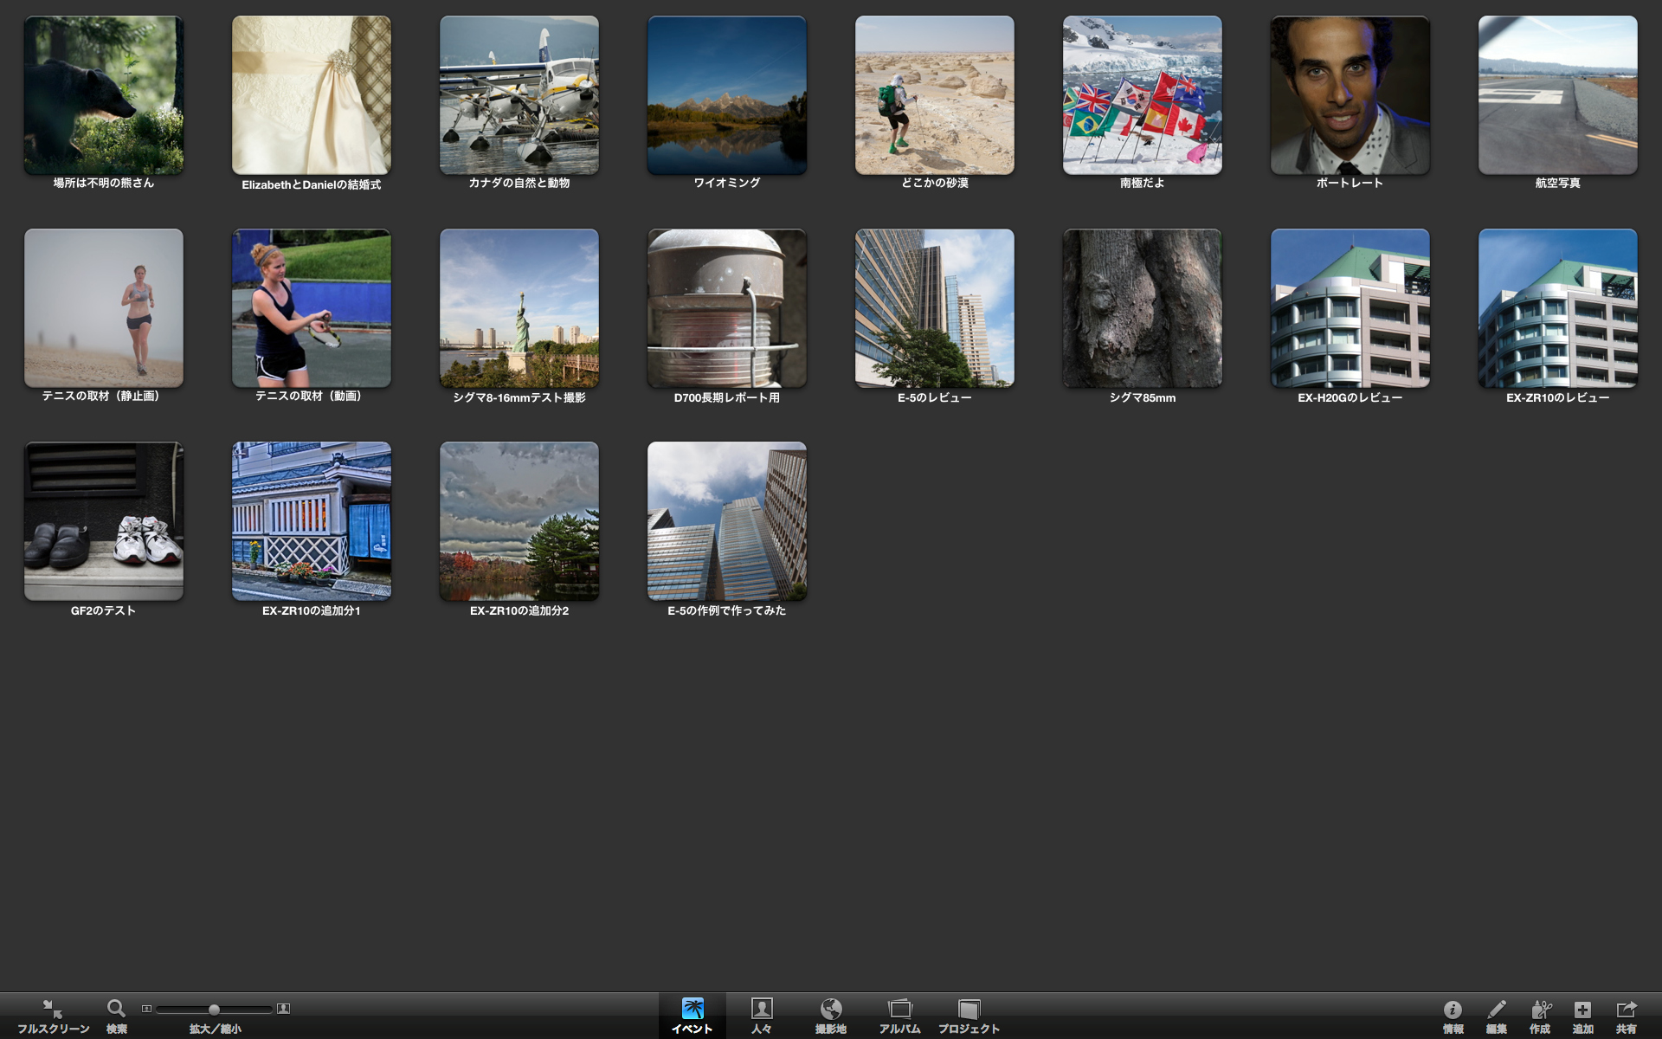Image resolution: width=1662 pixels, height=1039 pixels.
Task: Open the 共有 share icon
Action: coord(1626,1010)
